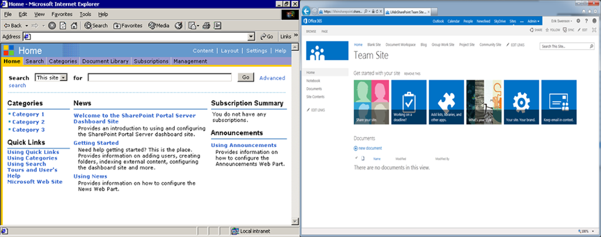Click the browser home icon in the new browser

584,12
